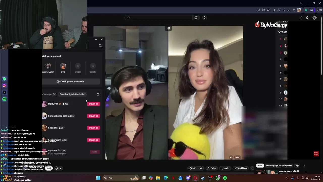
Task: Open the WhatsApp sidebar icon
Action: click(x=4, y=79)
